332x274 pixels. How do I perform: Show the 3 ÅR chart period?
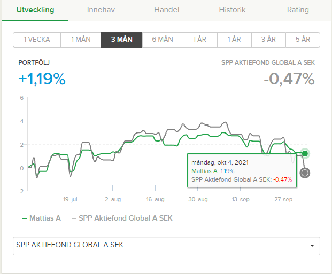268,40
